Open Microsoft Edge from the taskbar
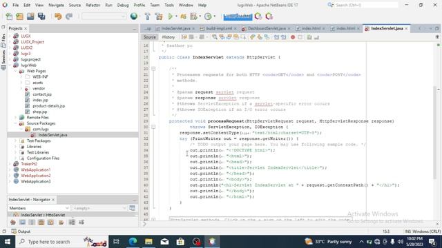 pyautogui.click(x=133, y=242)
